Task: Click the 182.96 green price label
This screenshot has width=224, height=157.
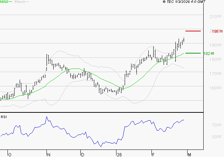Action: coord(208,54)
